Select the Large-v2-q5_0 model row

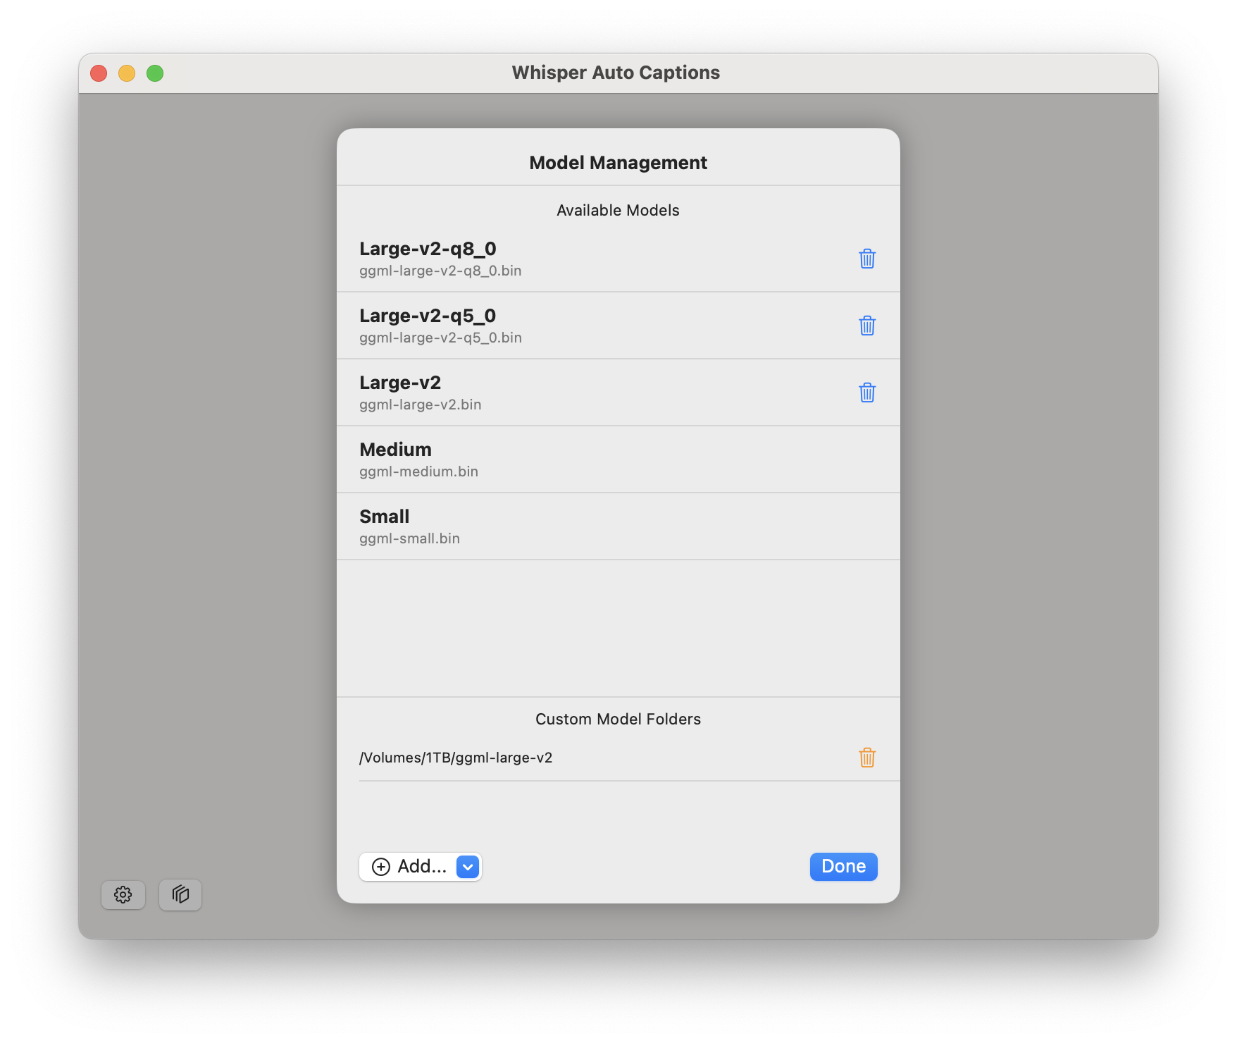(618, 326)
